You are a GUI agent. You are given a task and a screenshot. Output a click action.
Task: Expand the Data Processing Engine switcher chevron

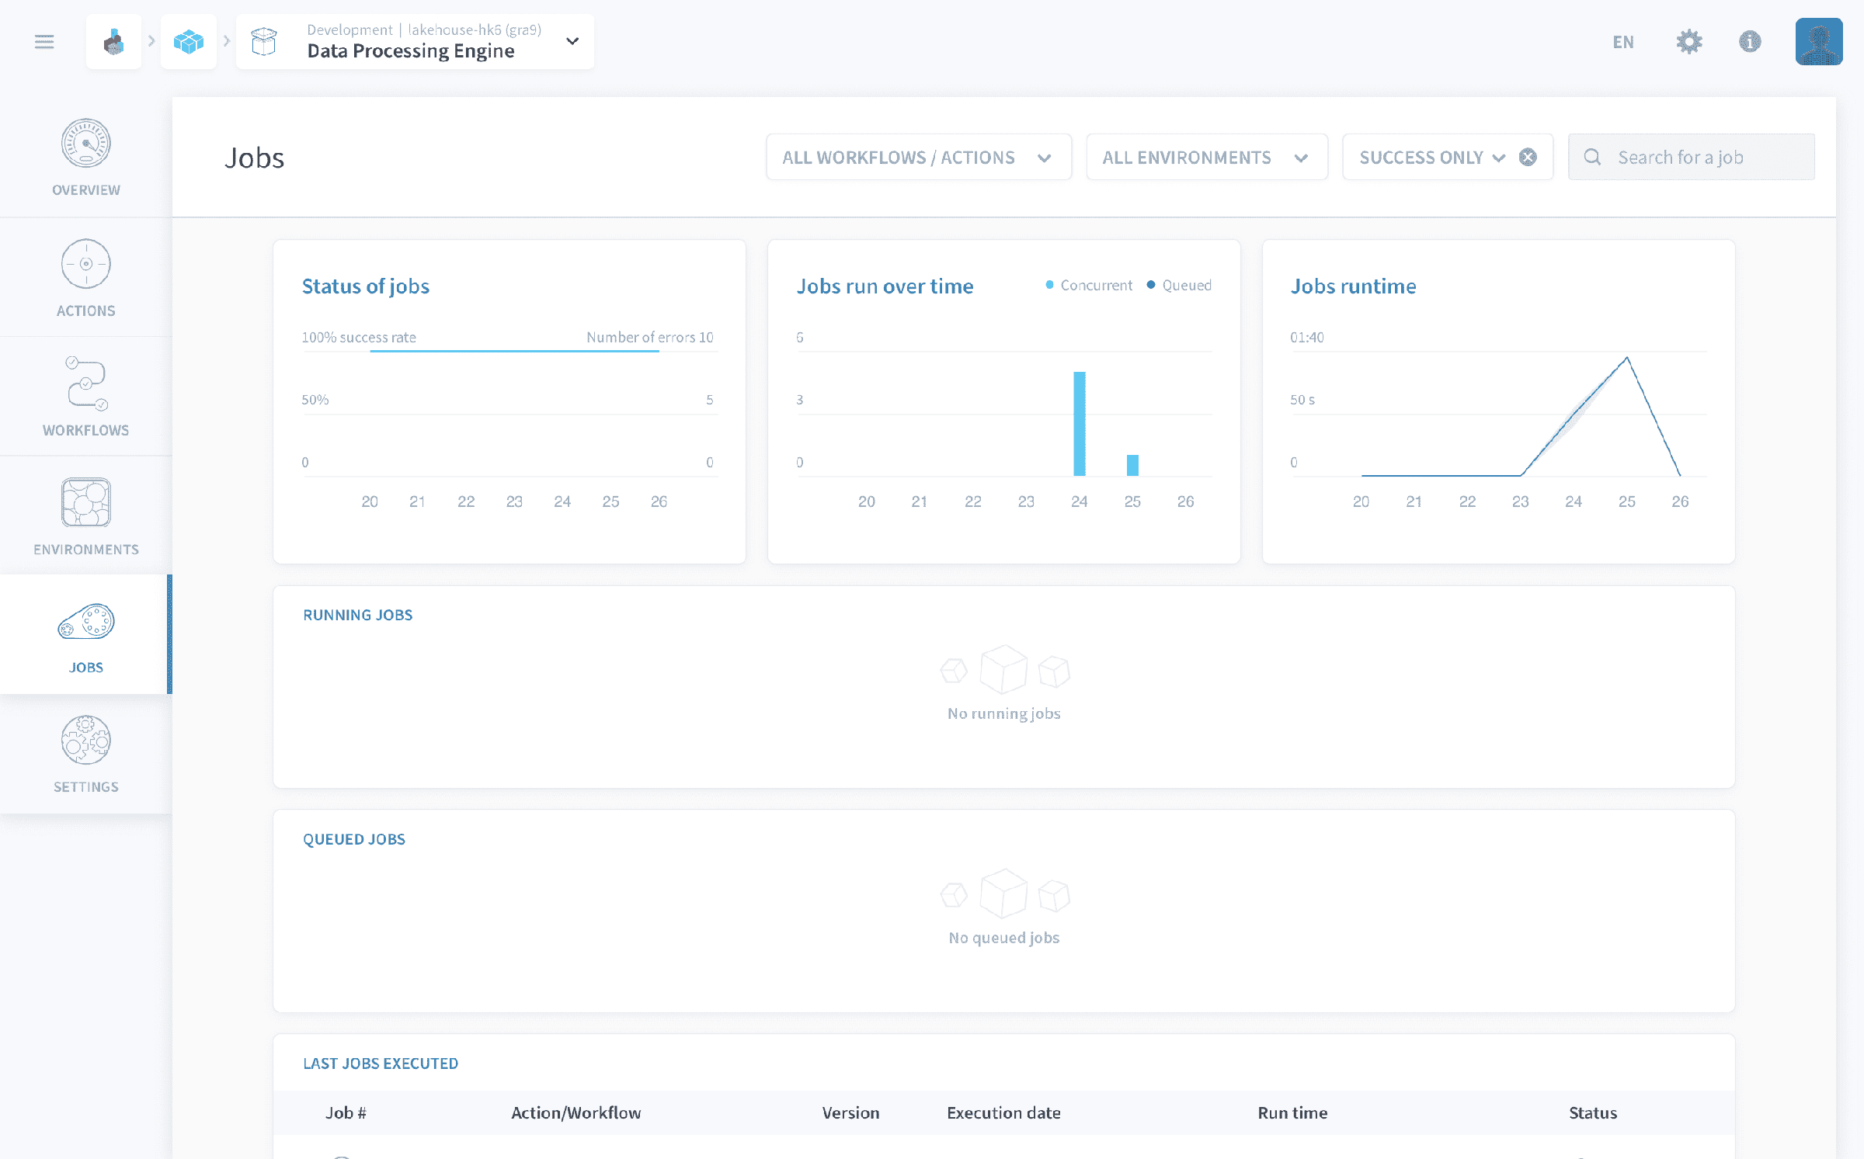coord(572,42)
